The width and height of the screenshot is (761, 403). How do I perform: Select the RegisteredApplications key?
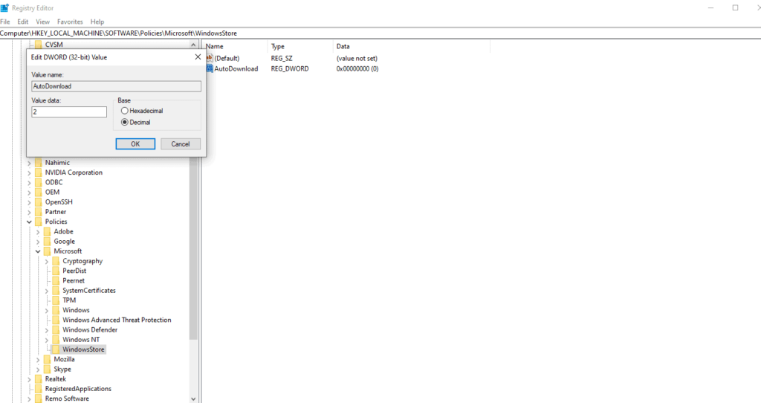[x=78, y=388]
